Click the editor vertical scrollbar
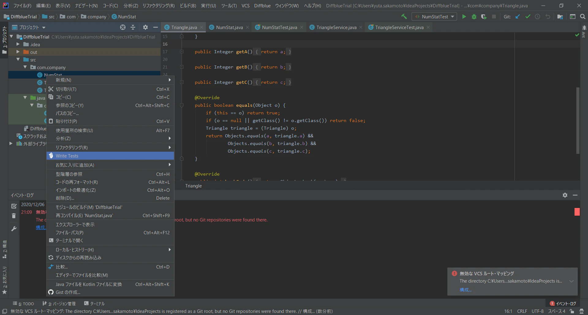The height and width of the screenshot is (315, 588). point(578,120)
